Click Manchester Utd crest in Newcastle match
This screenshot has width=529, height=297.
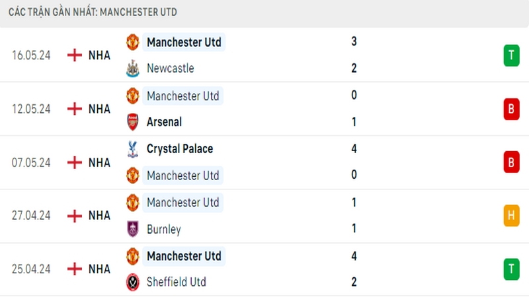coord(132,42)
